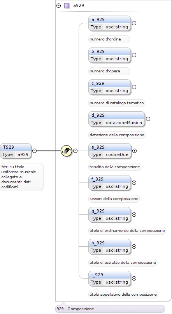Select the i_929 element box
Screen dimensions: 172x314
click(x=109, y=278)
